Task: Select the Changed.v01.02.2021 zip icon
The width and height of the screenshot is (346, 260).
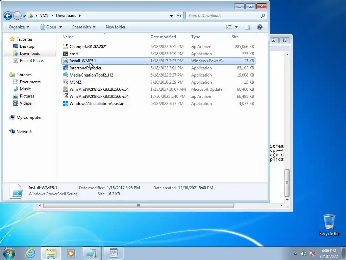Action: (x=65, y=46)
